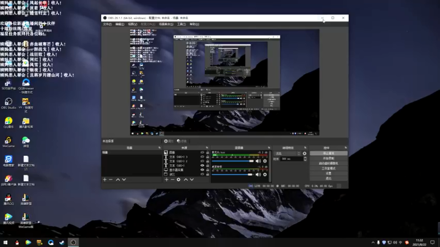This screenshot has height=247, width=440.
Task: Open 文件(F) menu
Action: [x=107, y=24]
